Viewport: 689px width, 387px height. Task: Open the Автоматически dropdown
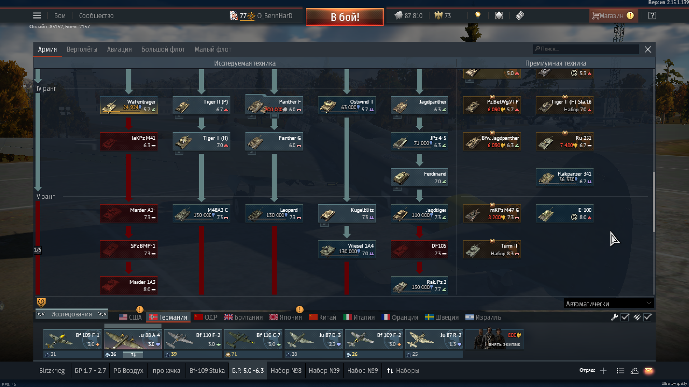[609, 304]
